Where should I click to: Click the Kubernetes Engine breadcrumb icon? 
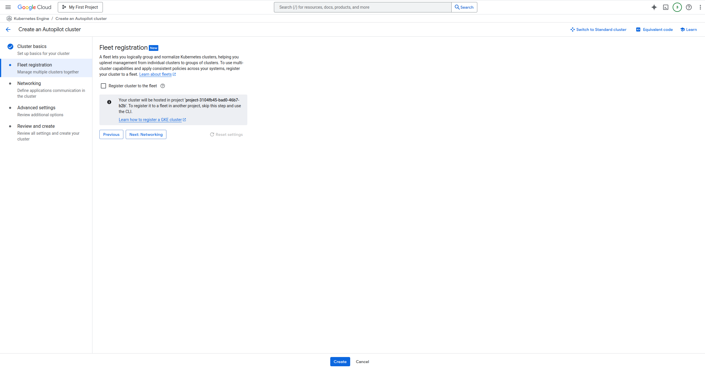click(9, 19)
